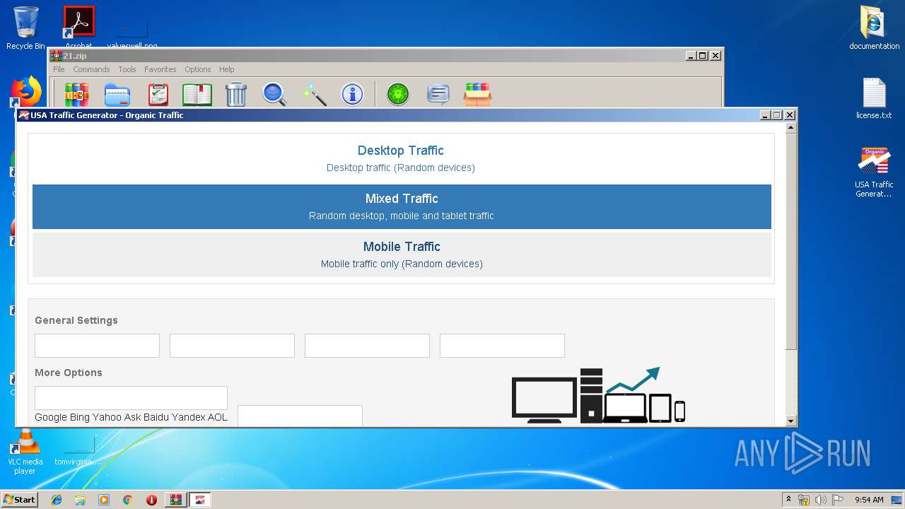The height and width of the screenshot is (509, 905).
Task: Click the WinRAR Extract To folder icon
Action: [117, 94]
